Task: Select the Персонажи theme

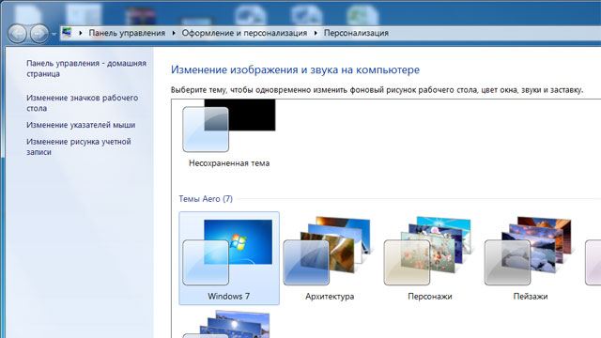Action: pyautogui.click(x=430, y=258)
